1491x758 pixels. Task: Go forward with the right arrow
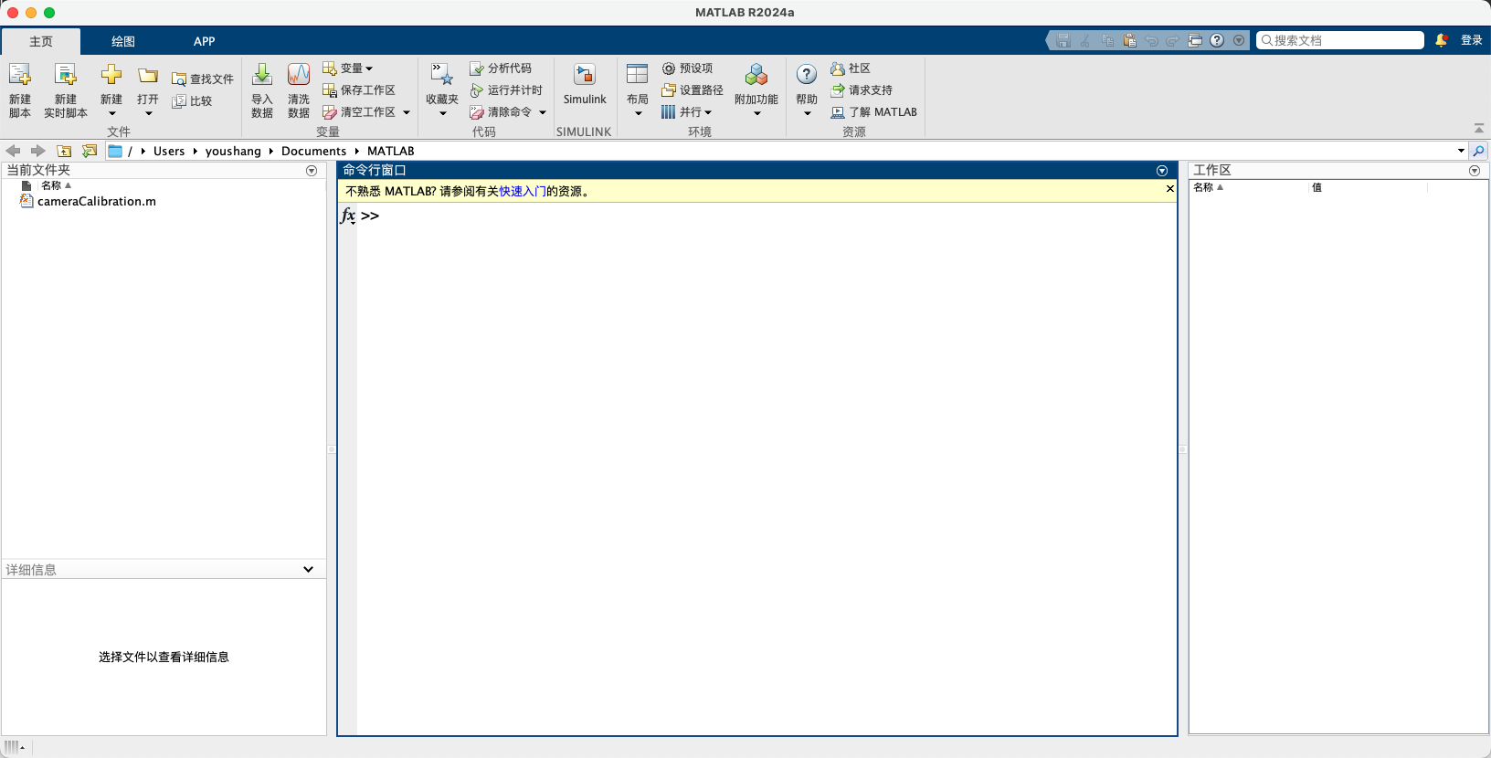point(37,151)
